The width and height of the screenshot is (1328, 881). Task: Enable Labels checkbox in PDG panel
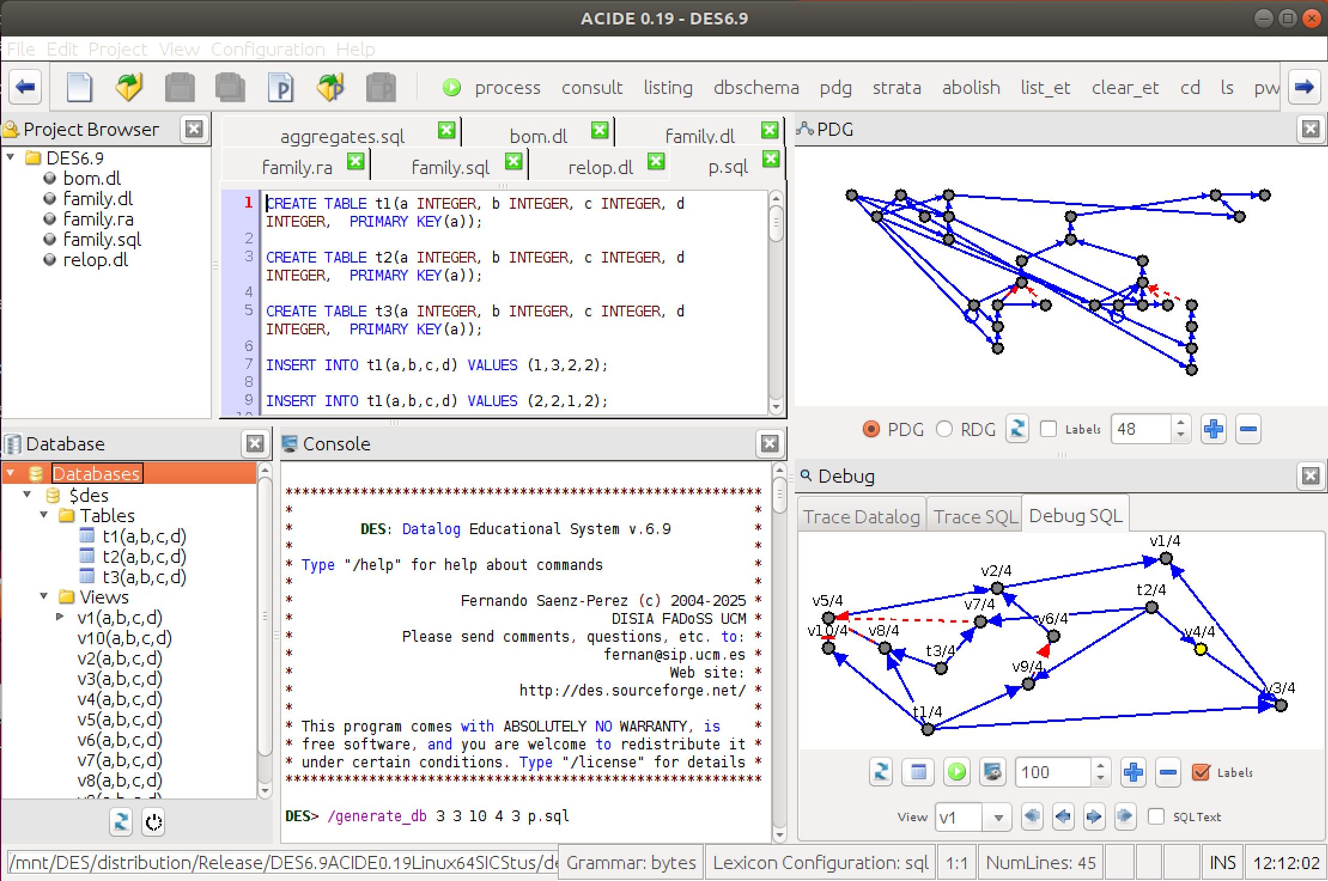(x=1049, y=429)
